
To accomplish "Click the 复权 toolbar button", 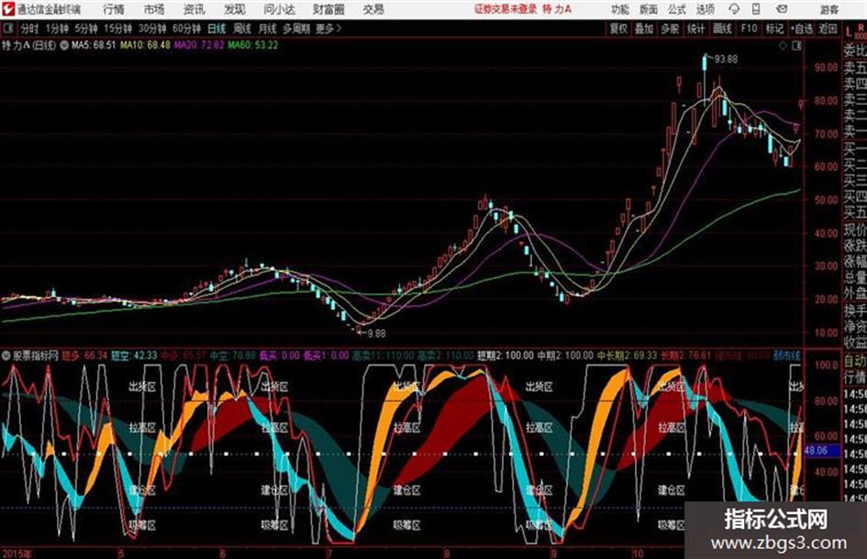I will [x=618, y=28].
